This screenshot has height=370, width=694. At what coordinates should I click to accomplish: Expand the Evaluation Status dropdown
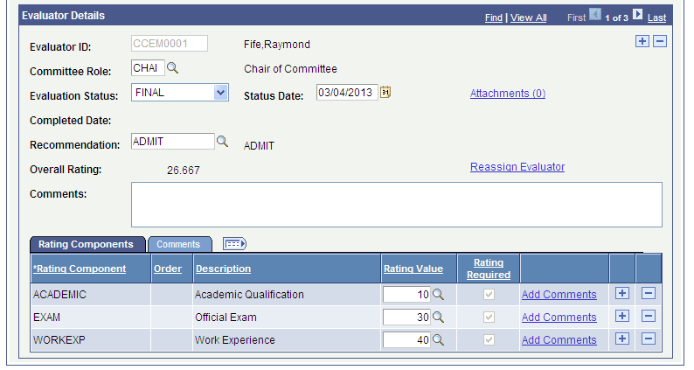pyautogui.click(x=220, y=93)
